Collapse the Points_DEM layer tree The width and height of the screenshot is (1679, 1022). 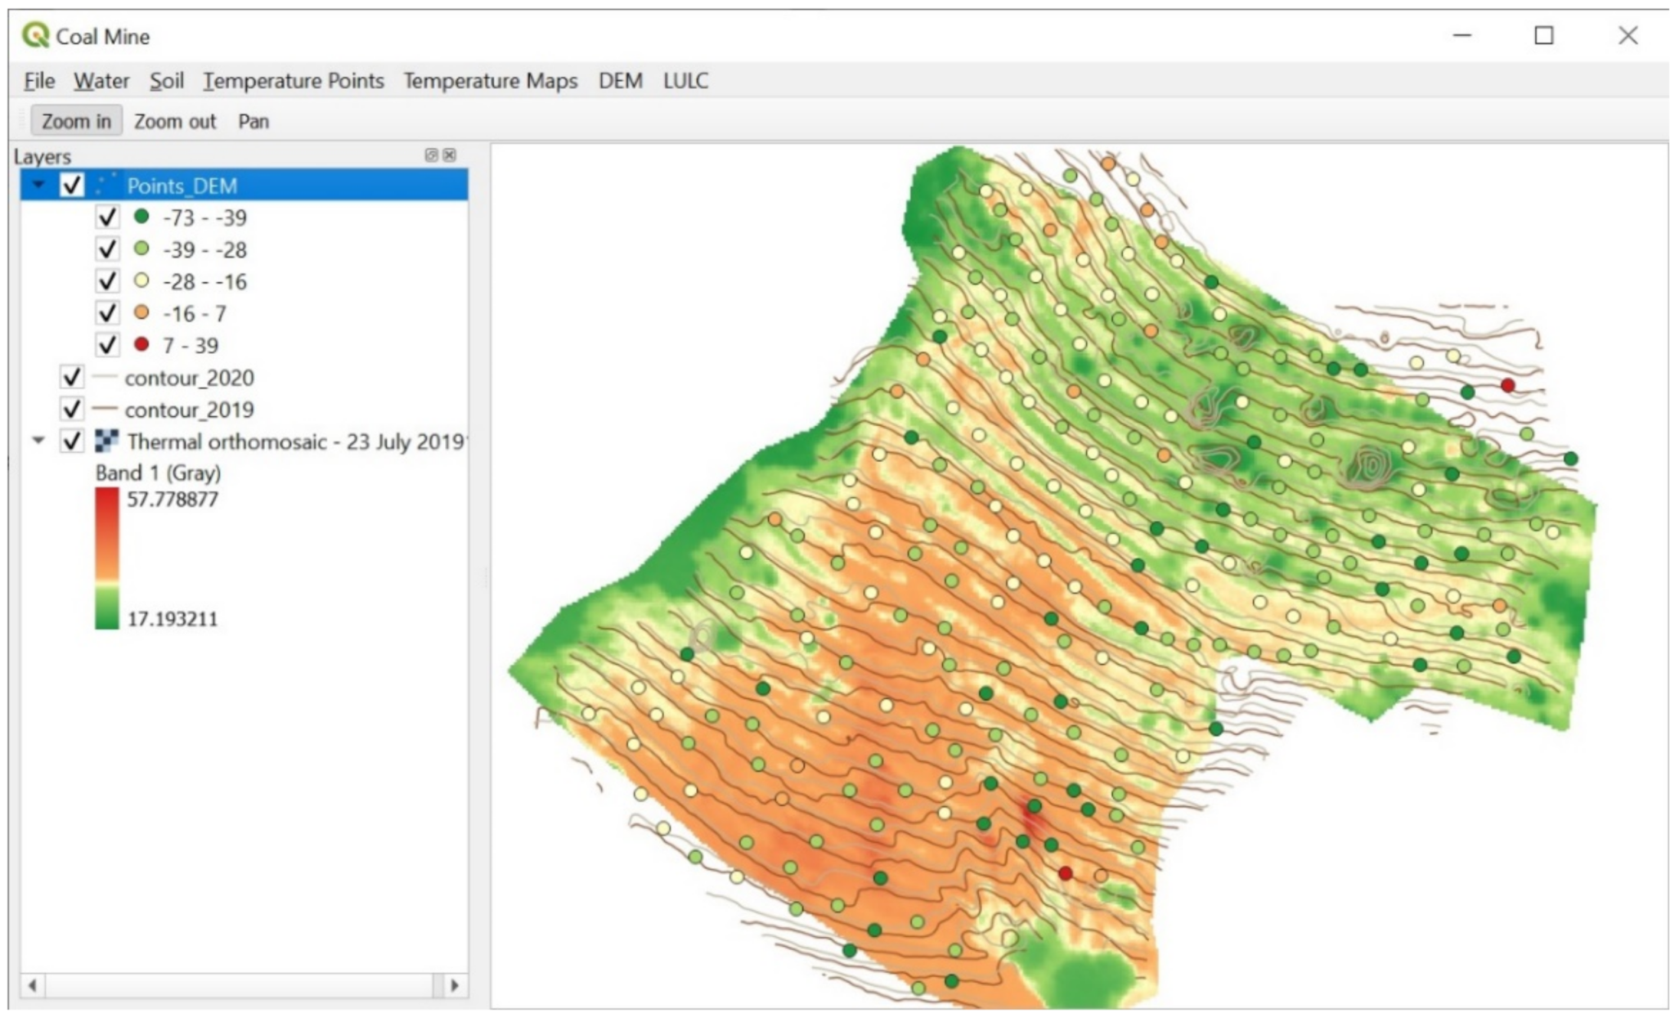pyautogui.click(x=38, y=186)
